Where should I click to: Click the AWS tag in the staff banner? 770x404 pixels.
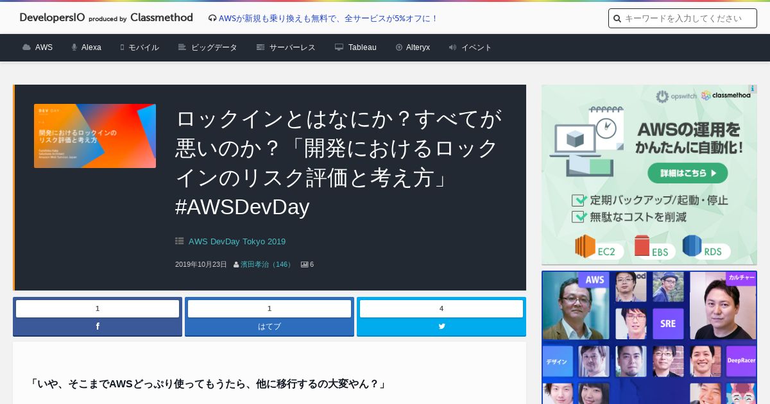pos(594,280)
